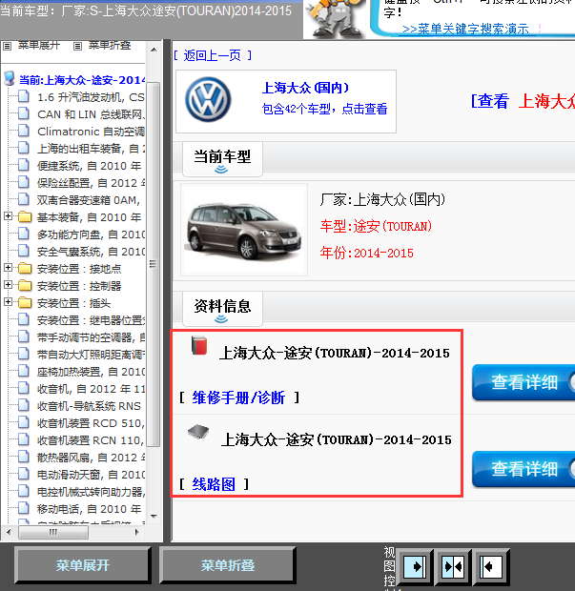Click the top 菜单展开 list icon

[x=8, y=47]
